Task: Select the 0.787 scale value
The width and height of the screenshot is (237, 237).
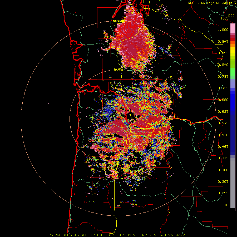Action: pyautogui.click(x=223, y=76)
